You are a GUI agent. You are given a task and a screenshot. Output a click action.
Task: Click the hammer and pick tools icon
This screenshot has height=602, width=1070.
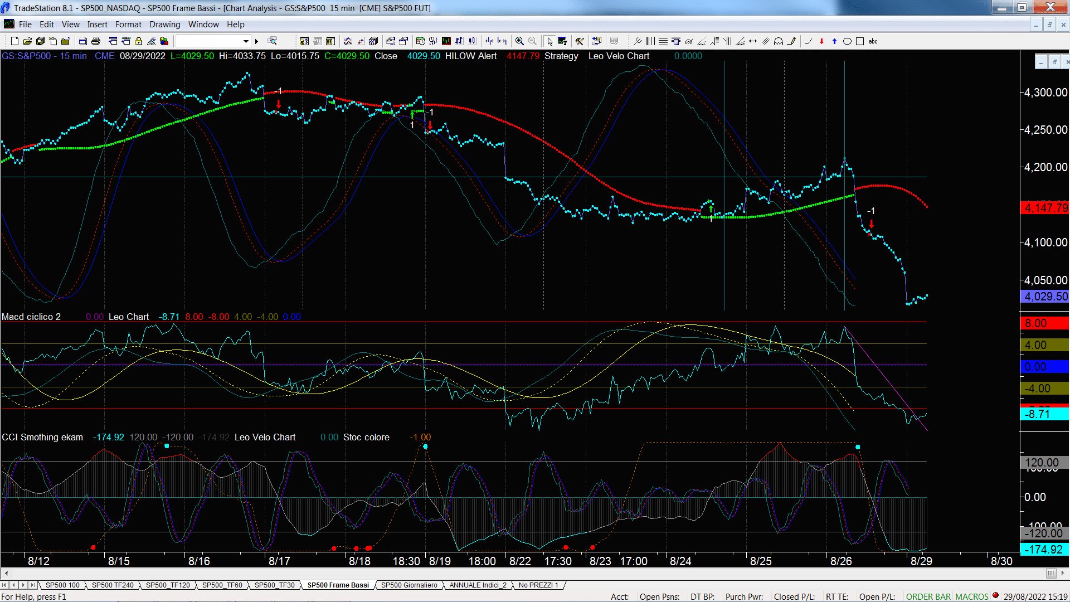point(580,41)
